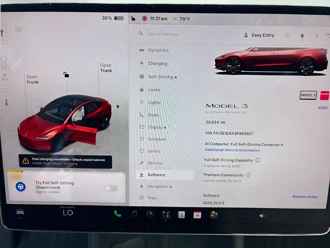The image size is (330, 248).
Task: Tap the Search Settings field
Action: [163, 34]
